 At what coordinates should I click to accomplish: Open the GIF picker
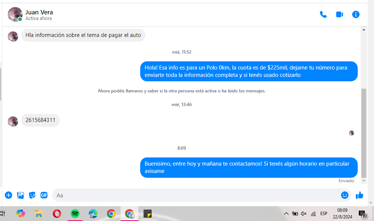(x=44, y=195)
